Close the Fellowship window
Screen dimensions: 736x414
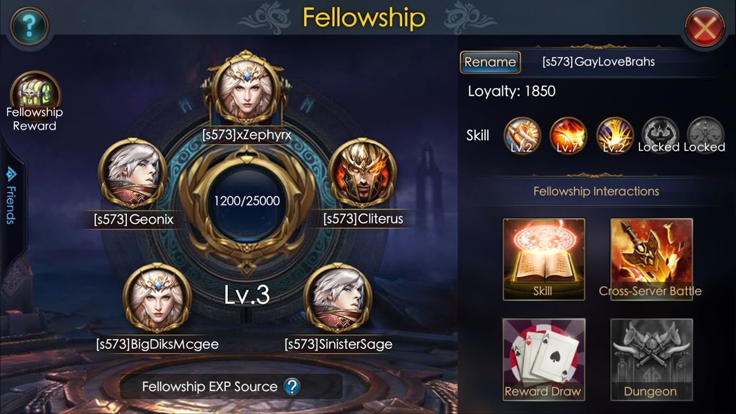point(705,28)
